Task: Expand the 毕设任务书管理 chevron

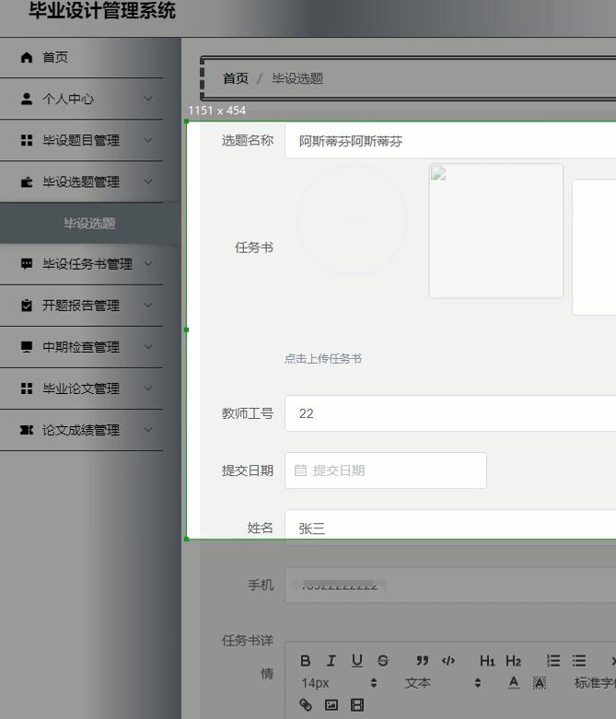Action: coord(147,263)
